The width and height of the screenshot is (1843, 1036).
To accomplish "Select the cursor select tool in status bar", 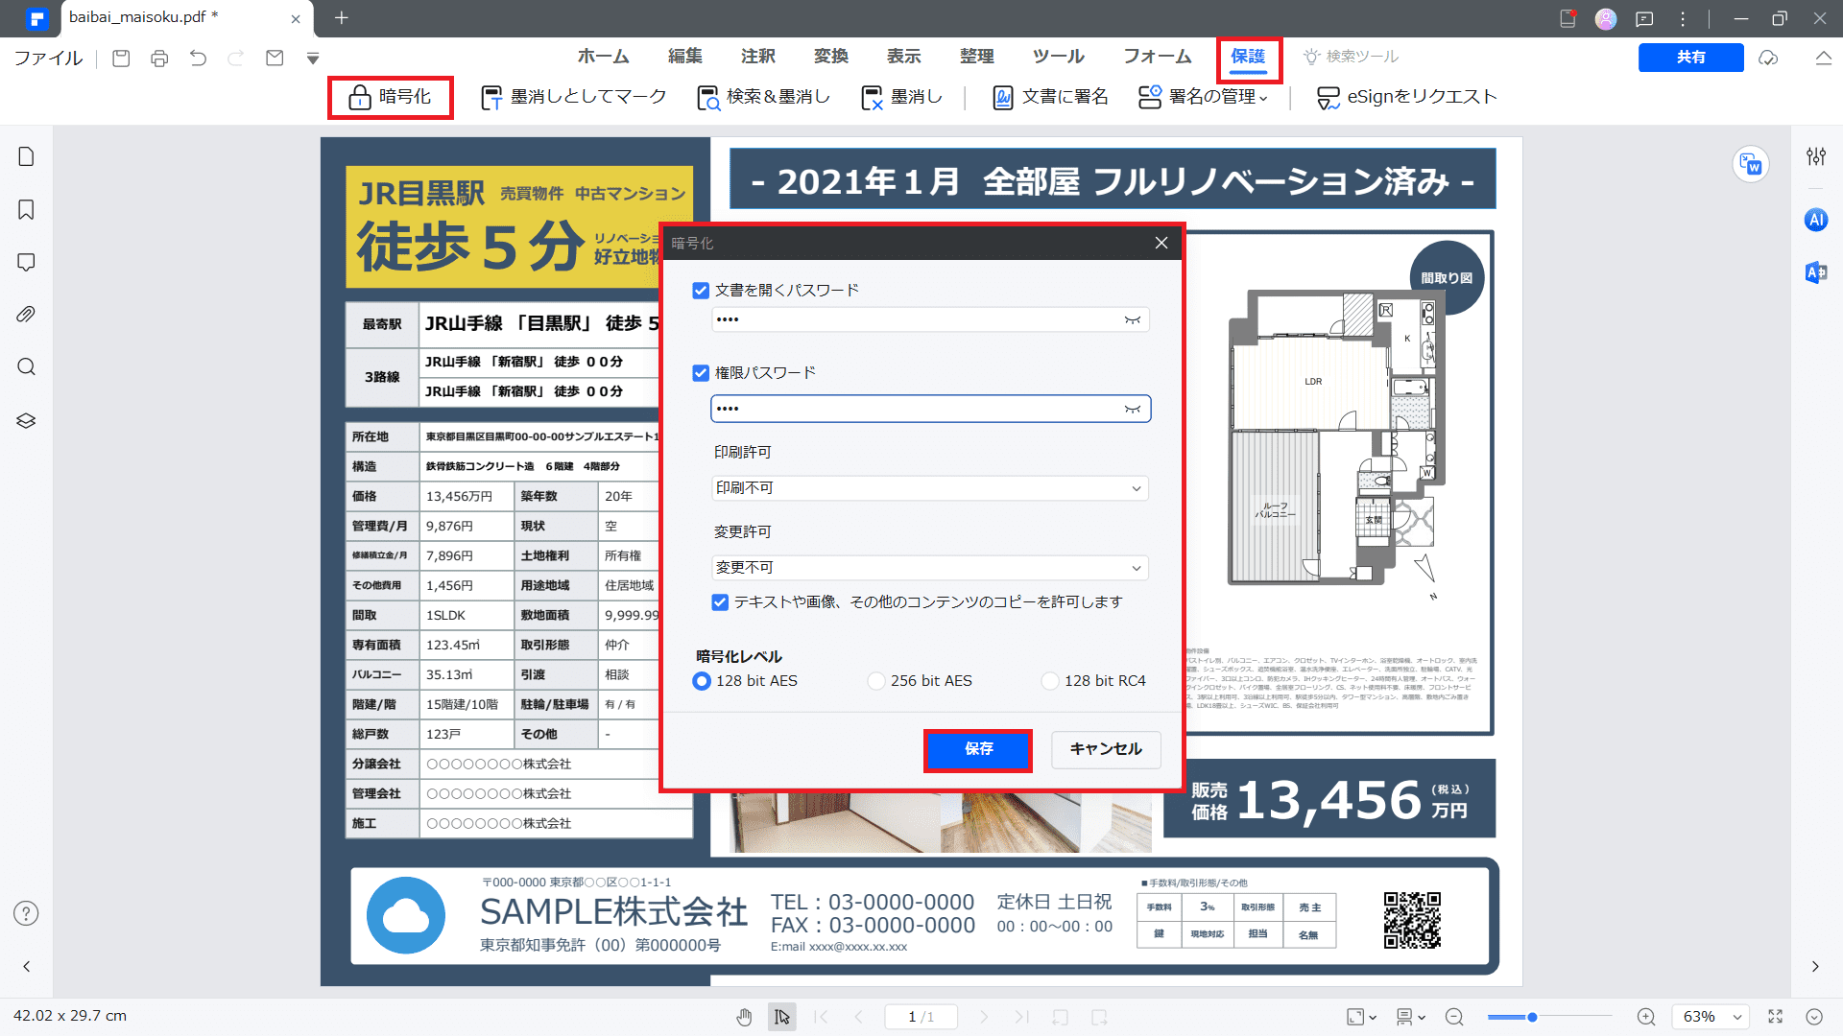I will [782, 1017].
